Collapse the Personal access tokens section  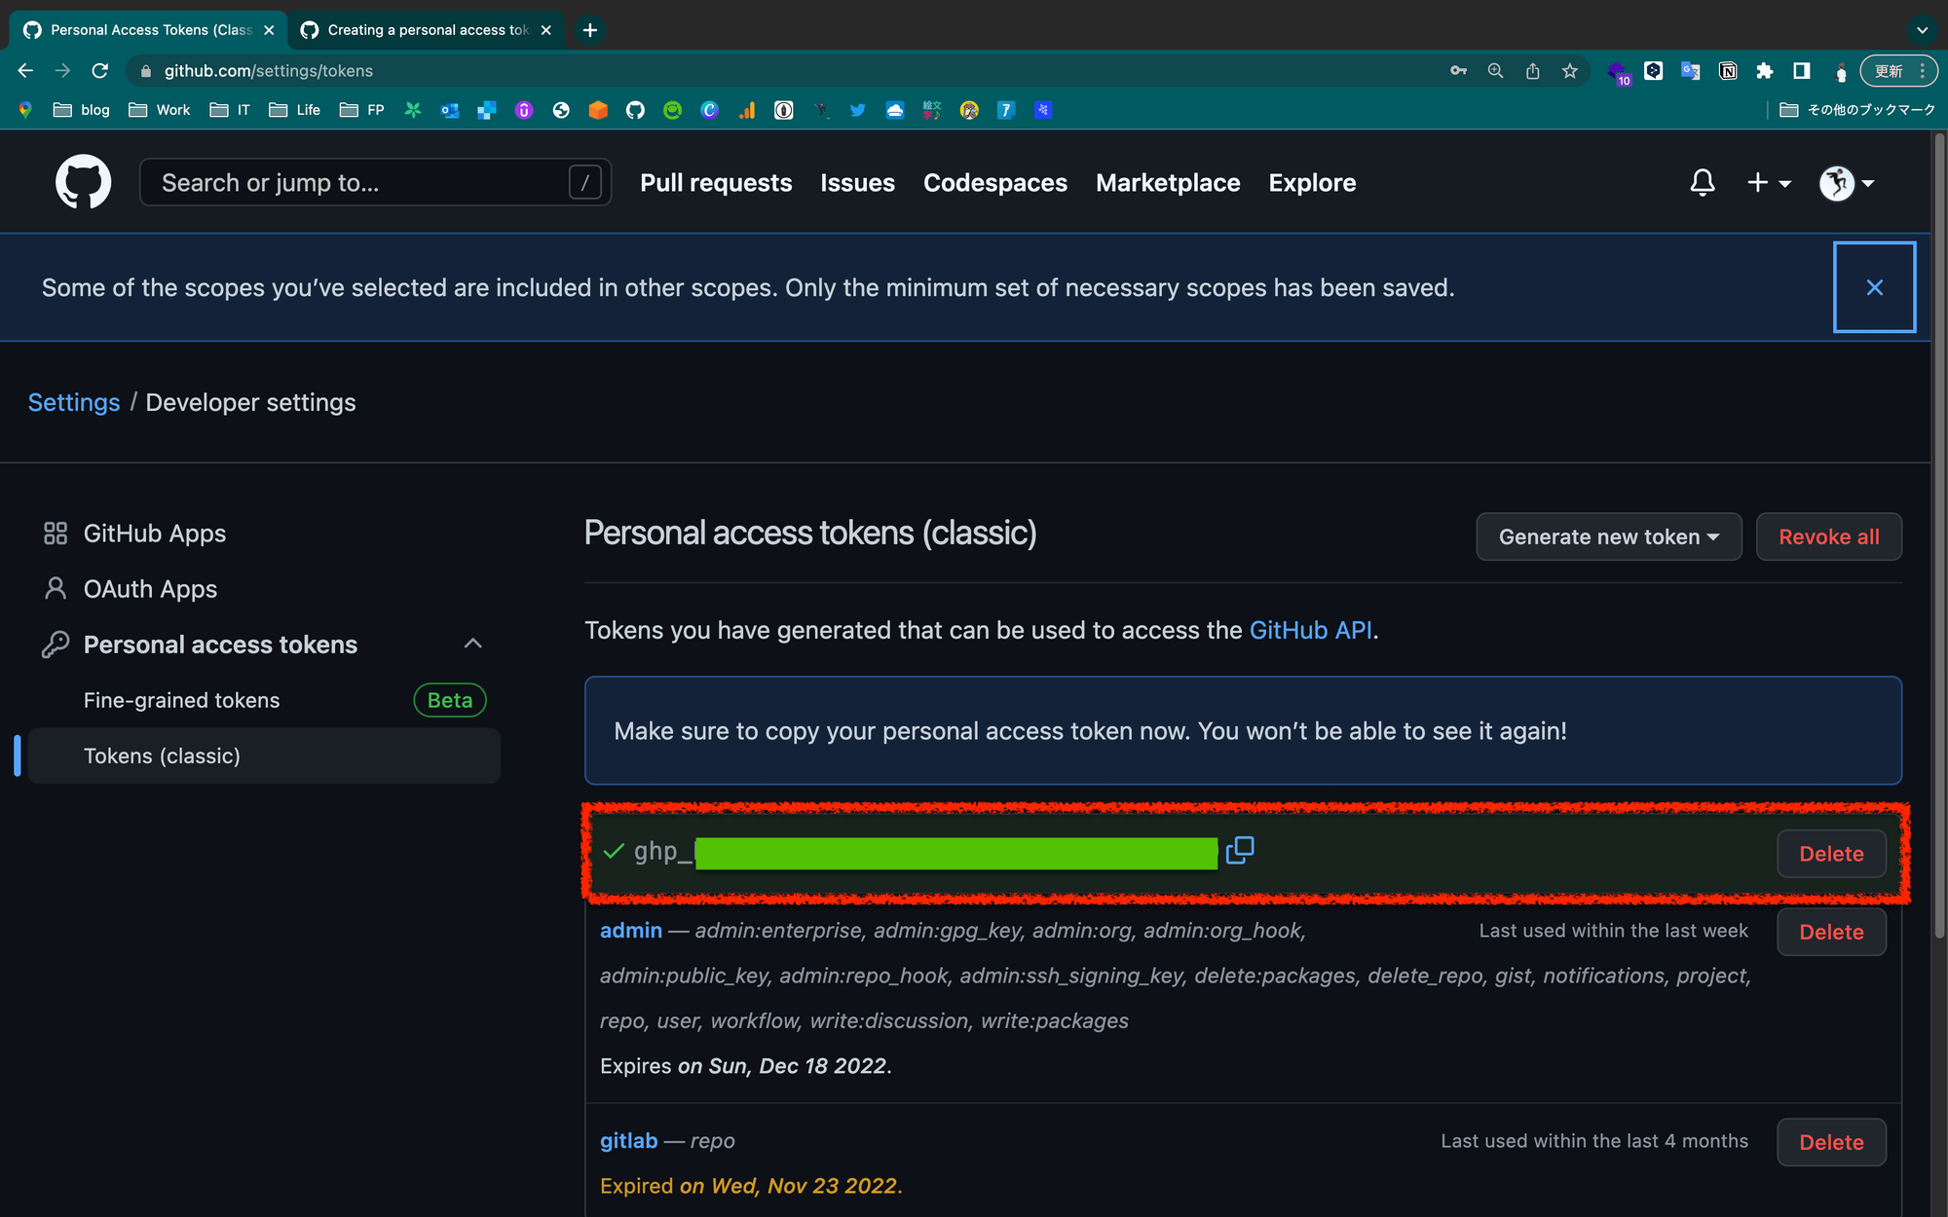pos(473,644)
